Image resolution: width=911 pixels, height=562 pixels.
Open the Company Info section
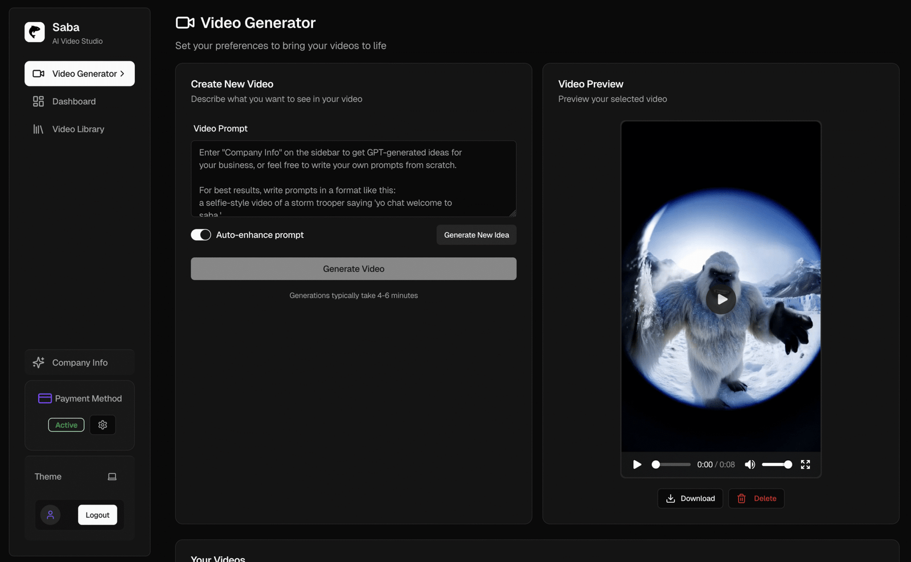80,362
